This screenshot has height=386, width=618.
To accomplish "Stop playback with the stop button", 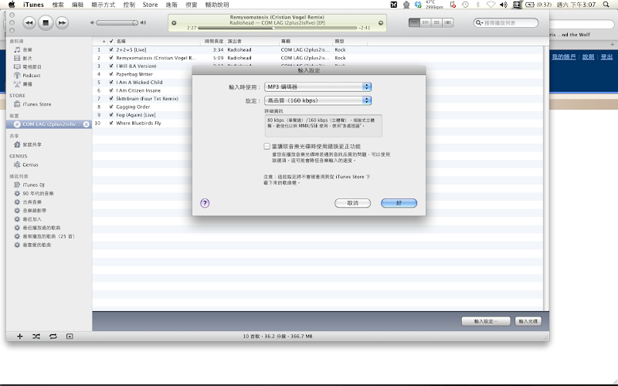I will point(46,23).
